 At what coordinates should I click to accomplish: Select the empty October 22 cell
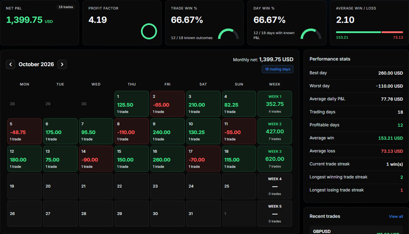[x=132, y=186]
